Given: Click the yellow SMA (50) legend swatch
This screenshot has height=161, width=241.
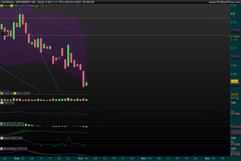Looking at the screenshot, I should coord(12,6).
